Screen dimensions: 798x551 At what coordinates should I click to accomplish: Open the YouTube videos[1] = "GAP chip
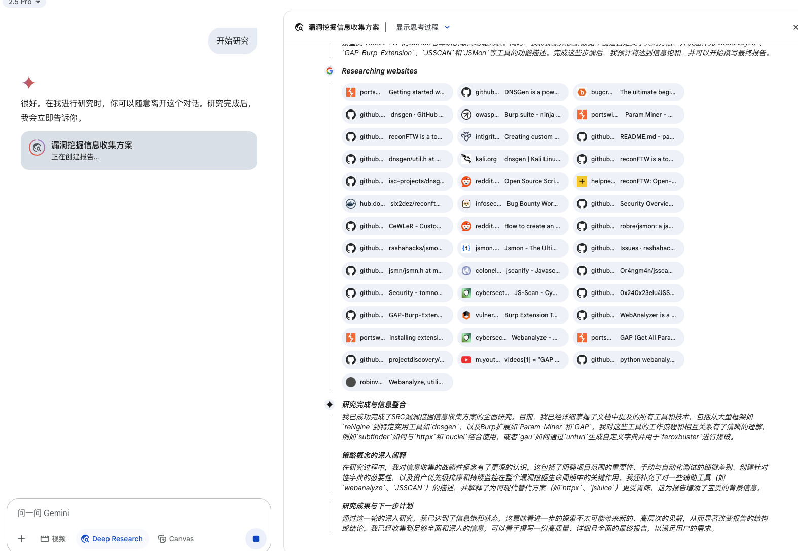click(x=513, y=360)
